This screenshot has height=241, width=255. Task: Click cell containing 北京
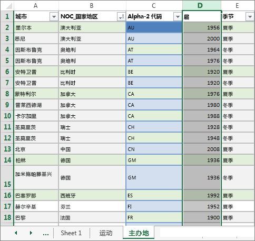tap(36, 149)
